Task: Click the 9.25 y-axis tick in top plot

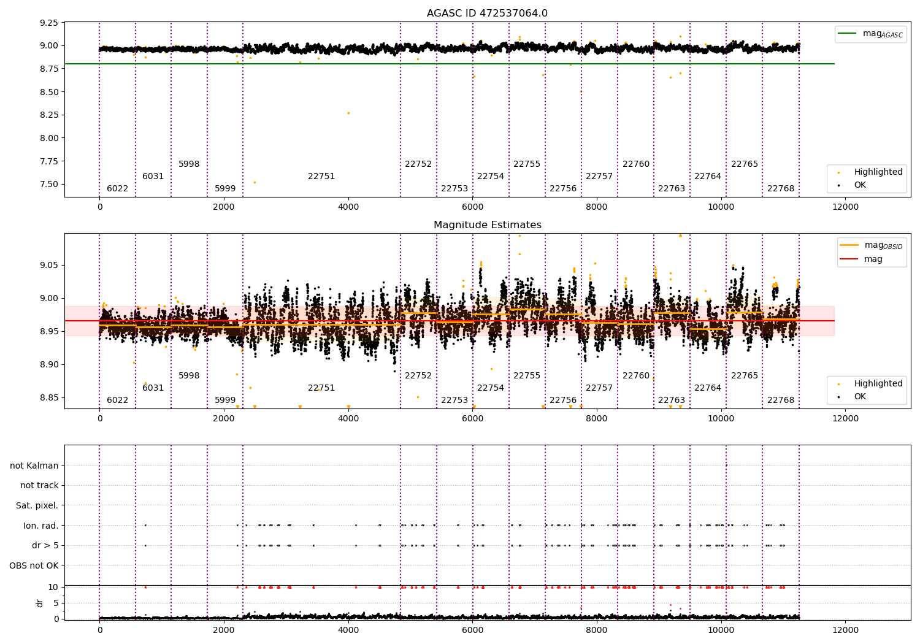Action: tap(50, 23)
